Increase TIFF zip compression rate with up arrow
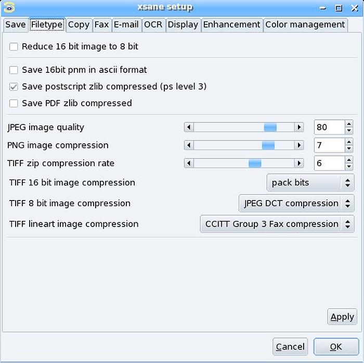Screen dimensions: 364x363 (349, 160)
